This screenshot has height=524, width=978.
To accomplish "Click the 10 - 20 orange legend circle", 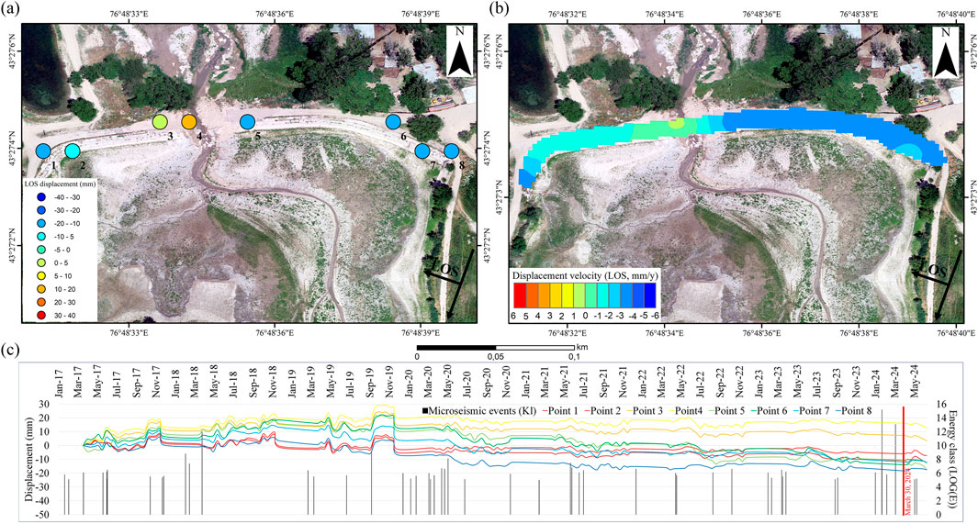I will coord(41,289).
